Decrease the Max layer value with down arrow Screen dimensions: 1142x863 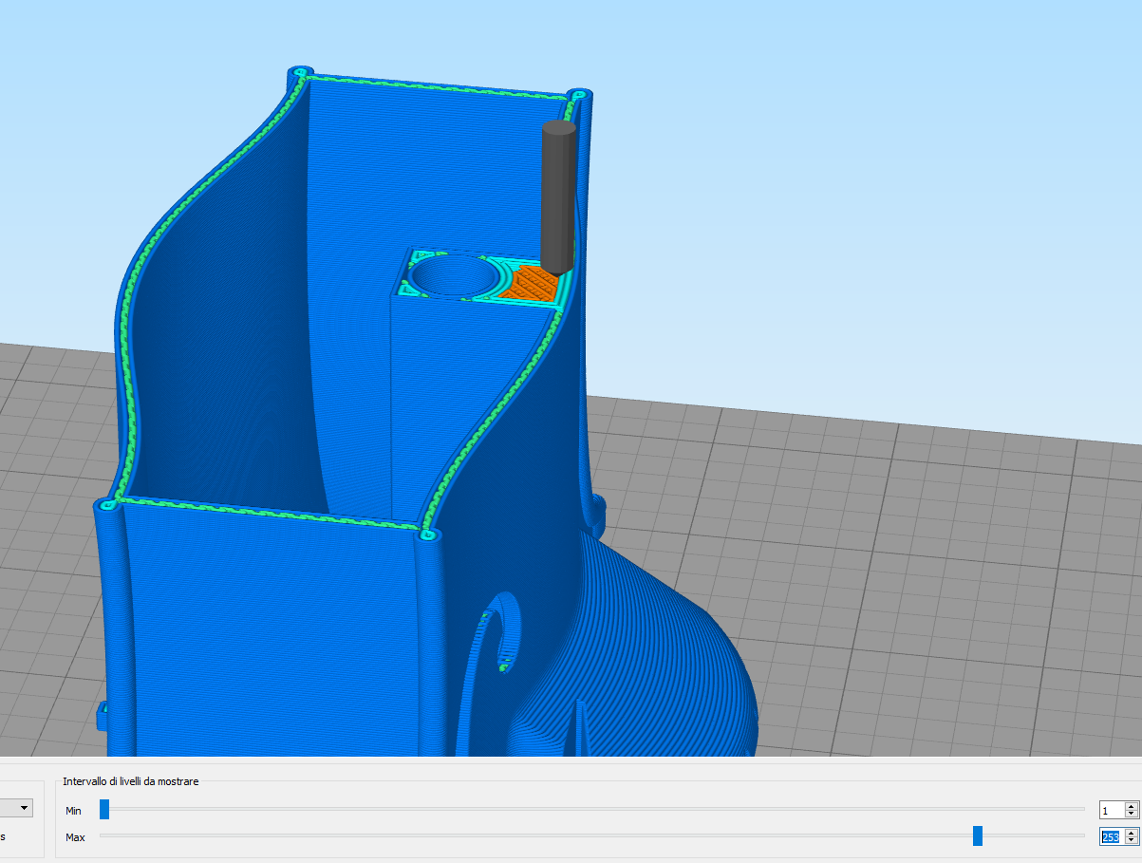point(1131,840)
